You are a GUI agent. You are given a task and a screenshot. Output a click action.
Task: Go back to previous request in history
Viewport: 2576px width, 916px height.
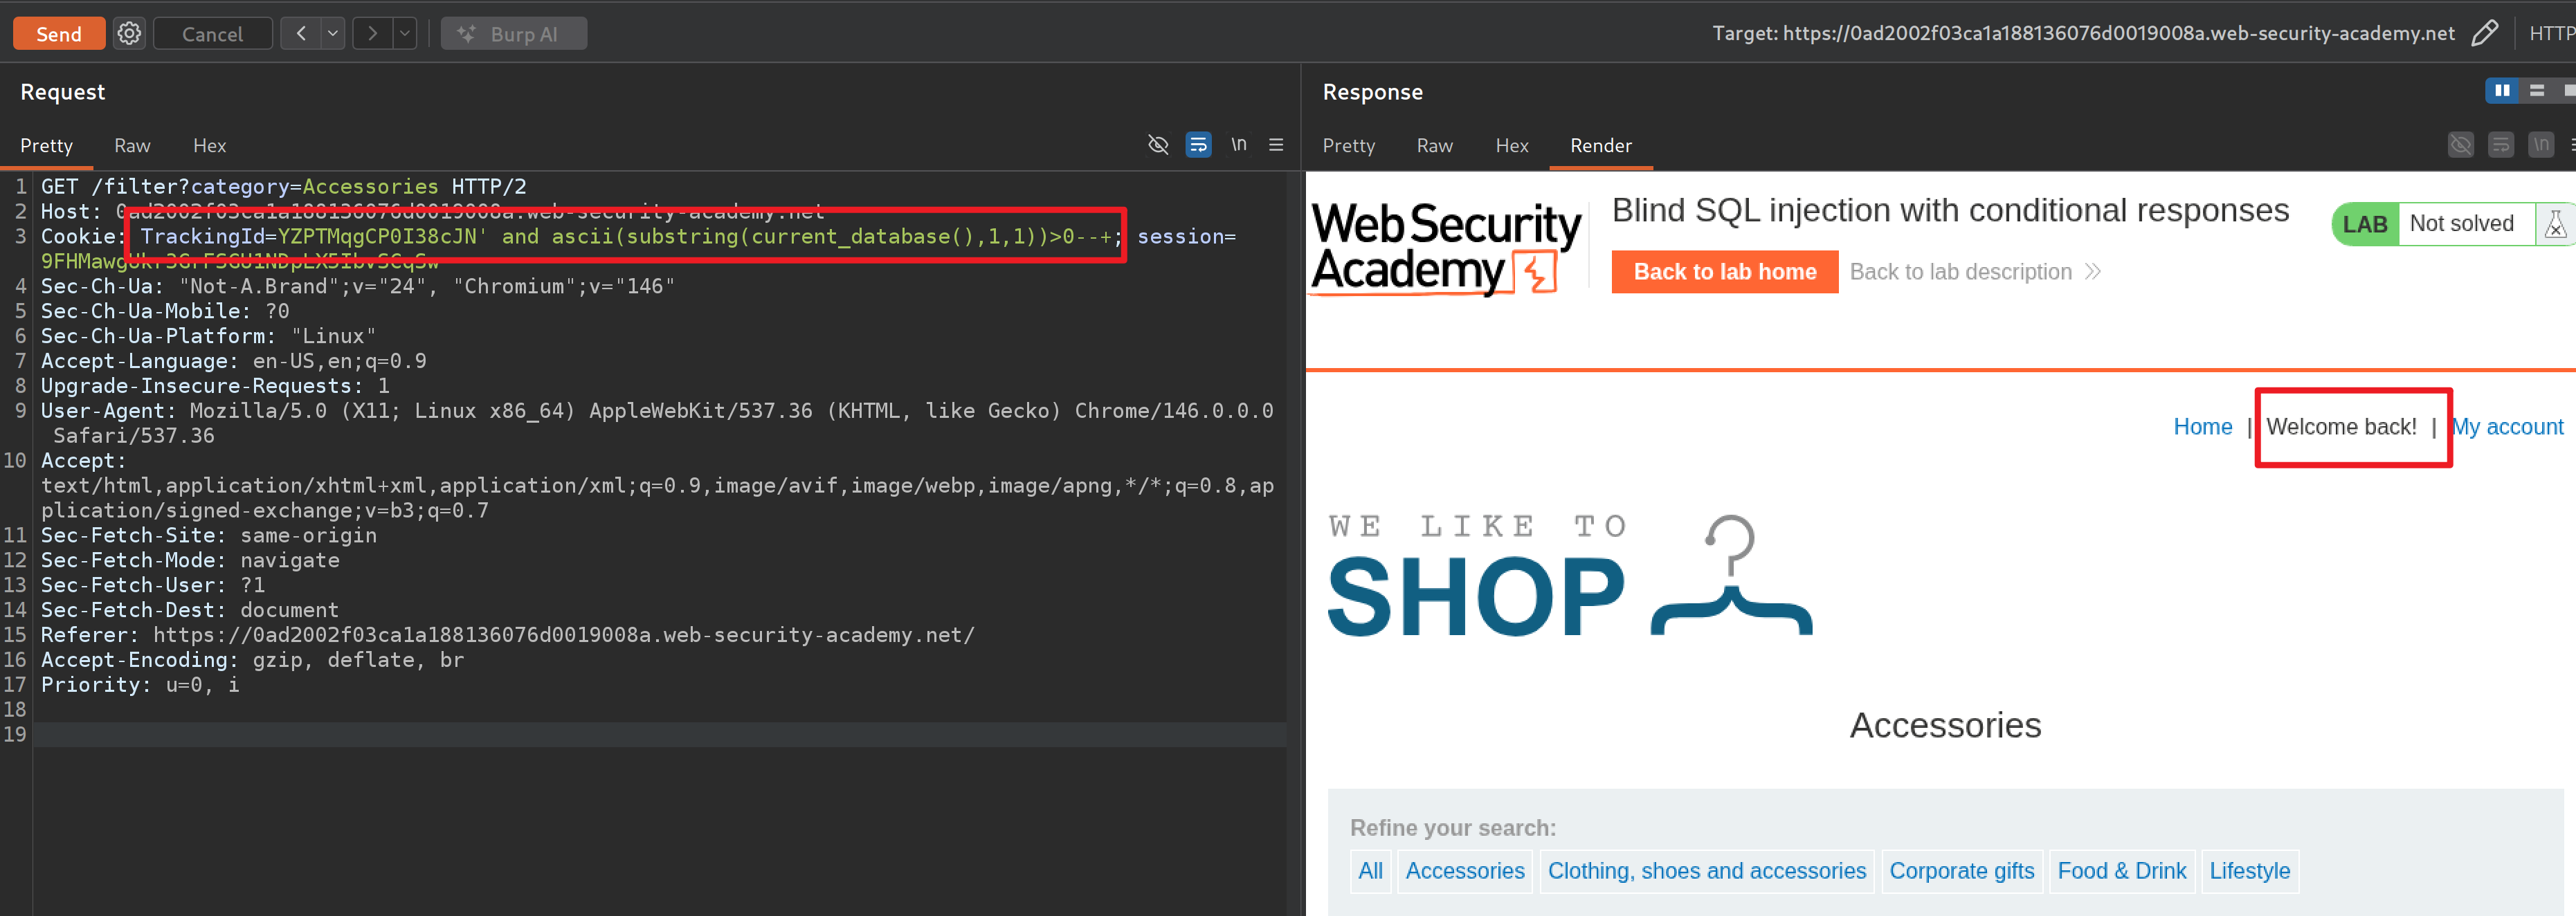coord(300,33)
